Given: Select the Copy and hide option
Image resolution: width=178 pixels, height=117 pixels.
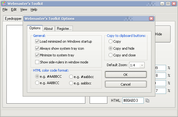Looking at the screenshot, I should pos(110,48).
